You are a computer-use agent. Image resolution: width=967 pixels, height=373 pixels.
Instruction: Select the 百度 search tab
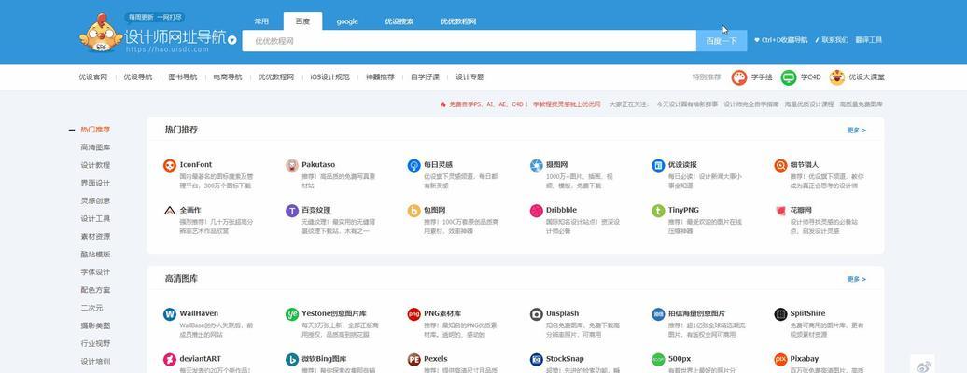(x=302, y=21)
